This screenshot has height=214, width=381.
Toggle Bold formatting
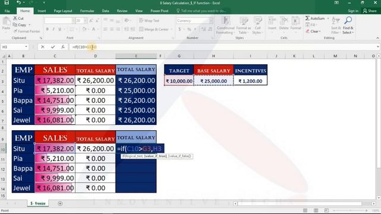pos(48,29)
